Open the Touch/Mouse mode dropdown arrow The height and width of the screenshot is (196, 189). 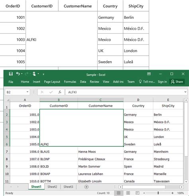(x=38, y=74)
